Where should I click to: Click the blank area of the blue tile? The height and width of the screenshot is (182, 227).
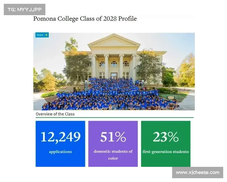(61, 161)
